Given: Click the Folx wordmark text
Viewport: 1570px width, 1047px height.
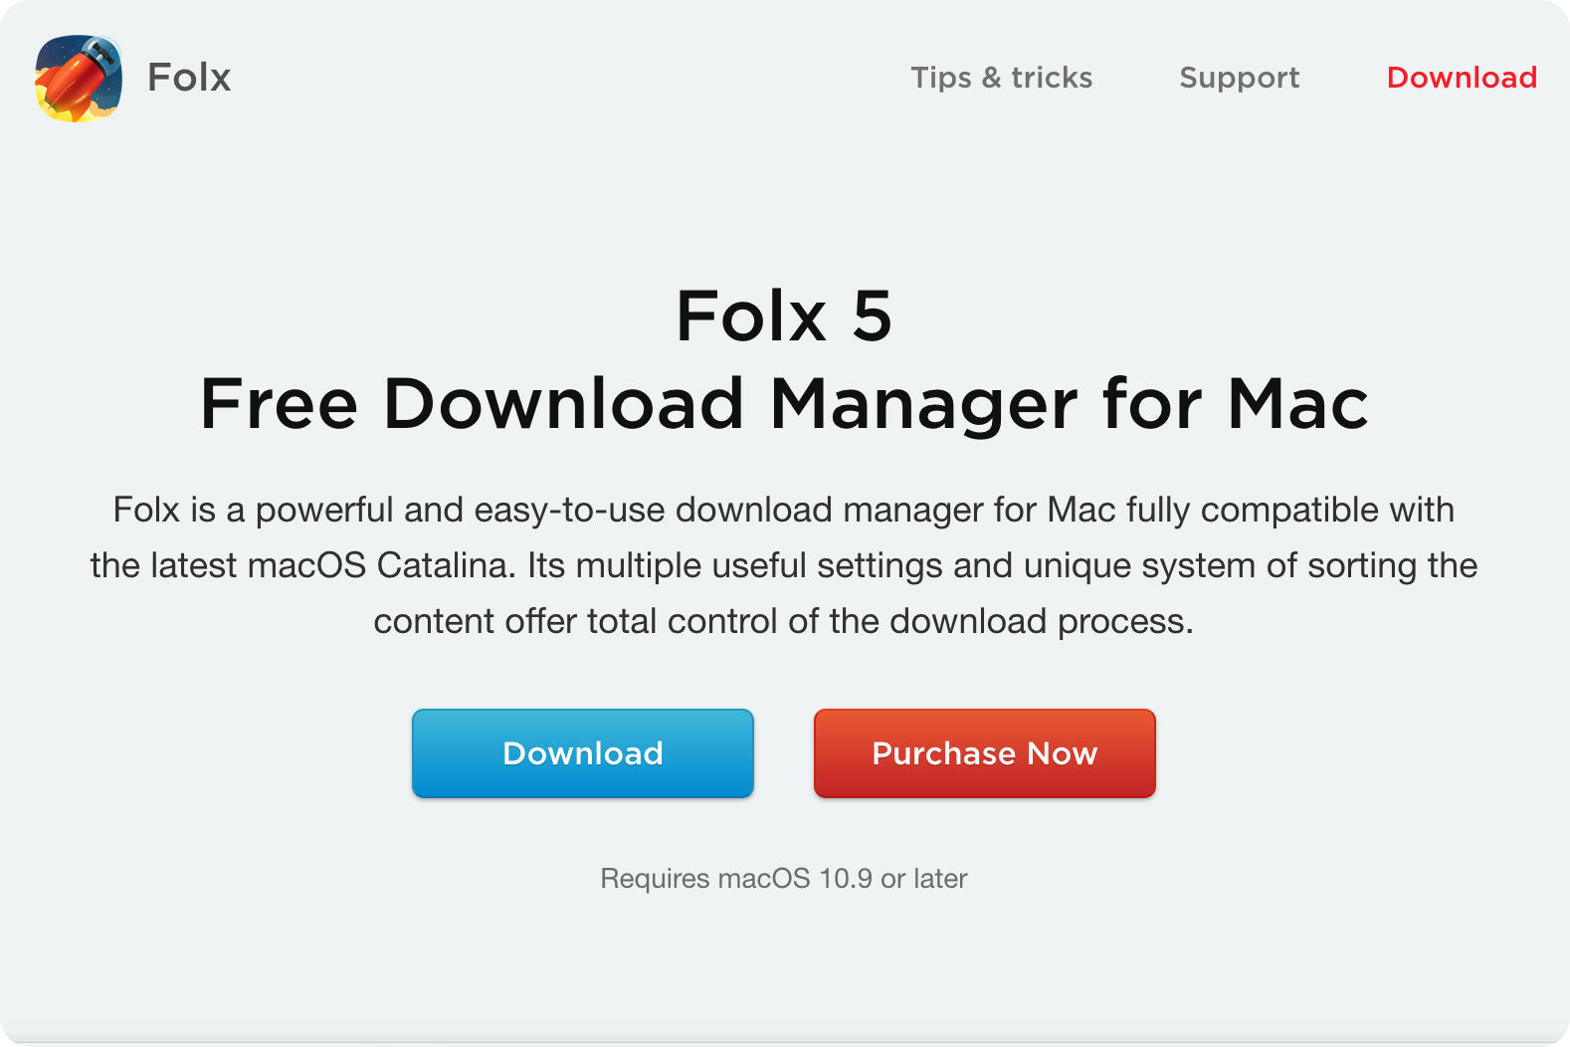Looking at the screenshot, I should click(x=188, y=77).
